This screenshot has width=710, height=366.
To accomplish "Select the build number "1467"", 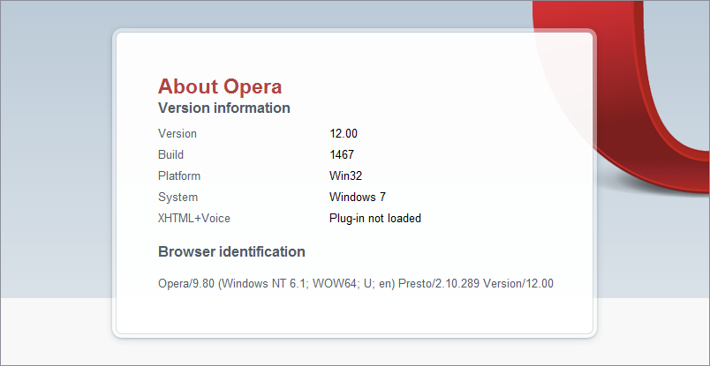I will 342,154.
